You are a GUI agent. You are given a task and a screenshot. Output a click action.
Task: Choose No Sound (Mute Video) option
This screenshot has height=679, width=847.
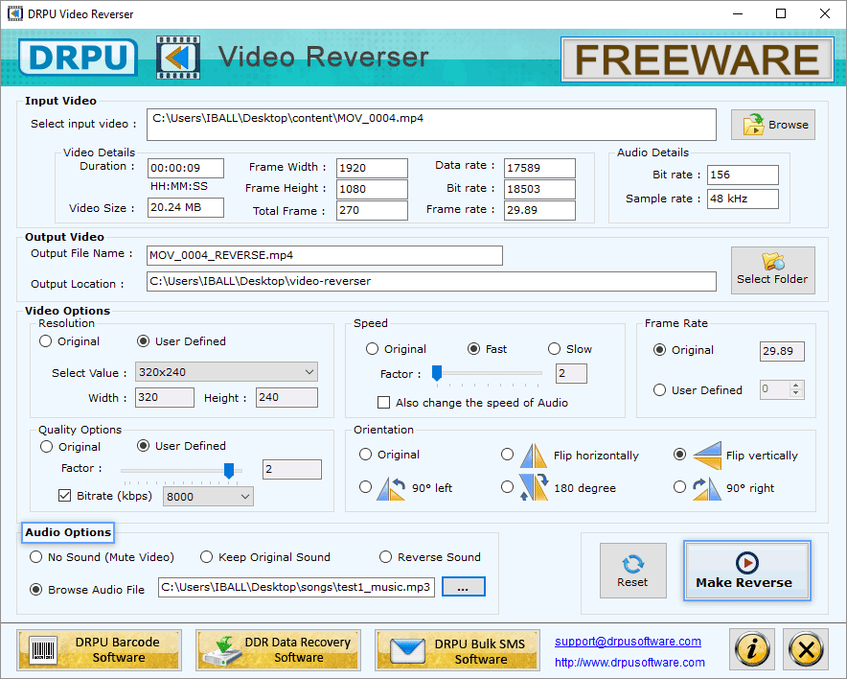point(35,557)
